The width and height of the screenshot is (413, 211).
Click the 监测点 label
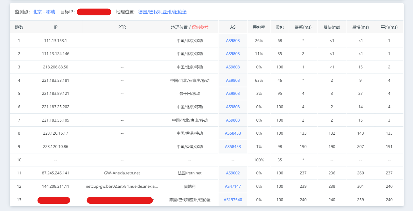23,12
